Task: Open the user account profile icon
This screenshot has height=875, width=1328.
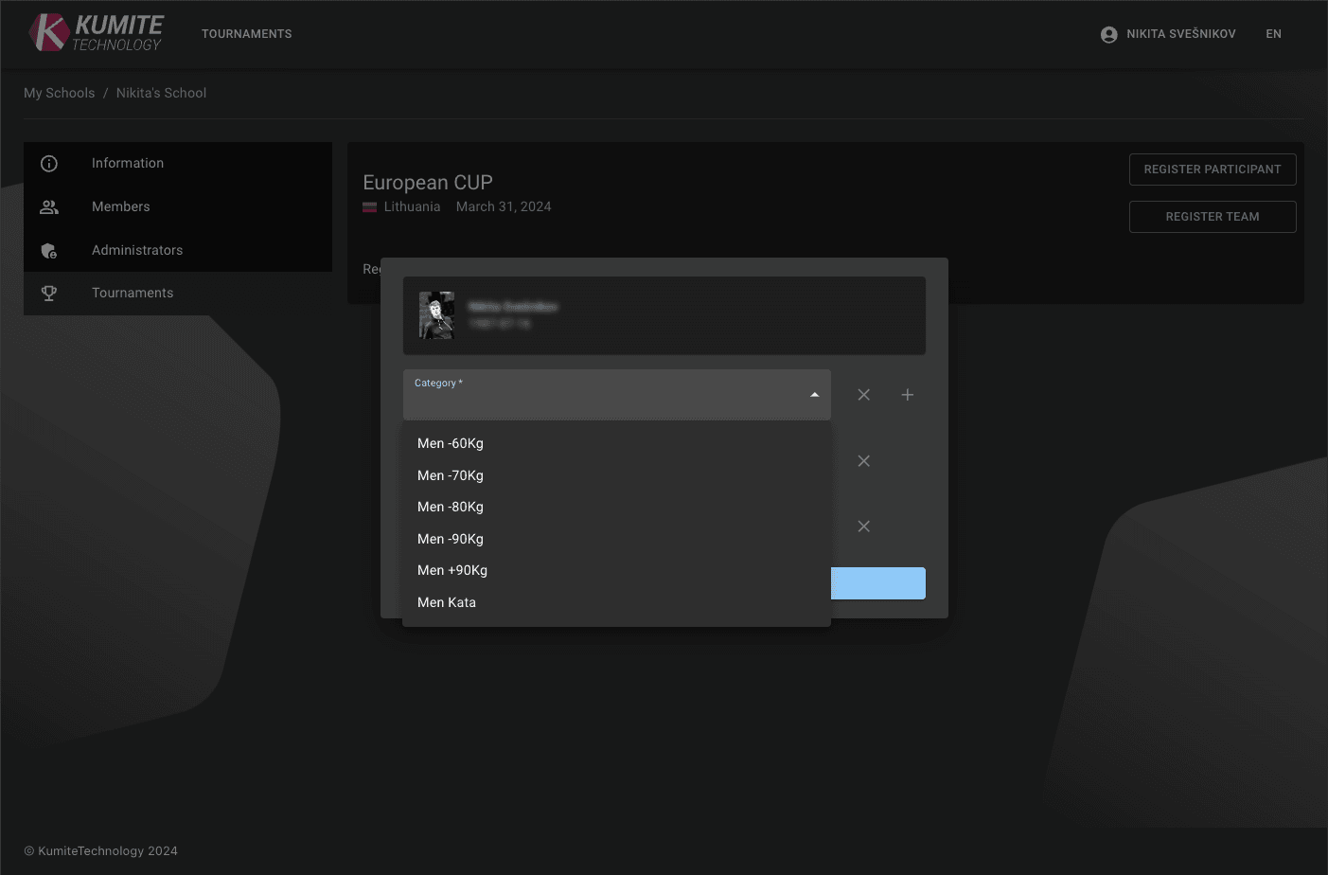Action: tap(1107, 33)
